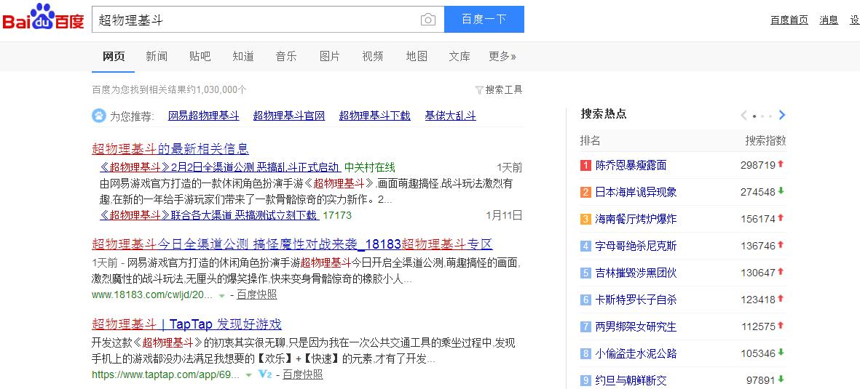Image resolution: width=860 pixels, height=389 pixels.
Task: Open TapTap 发现好游戏 result title
Action: point(186,324)
